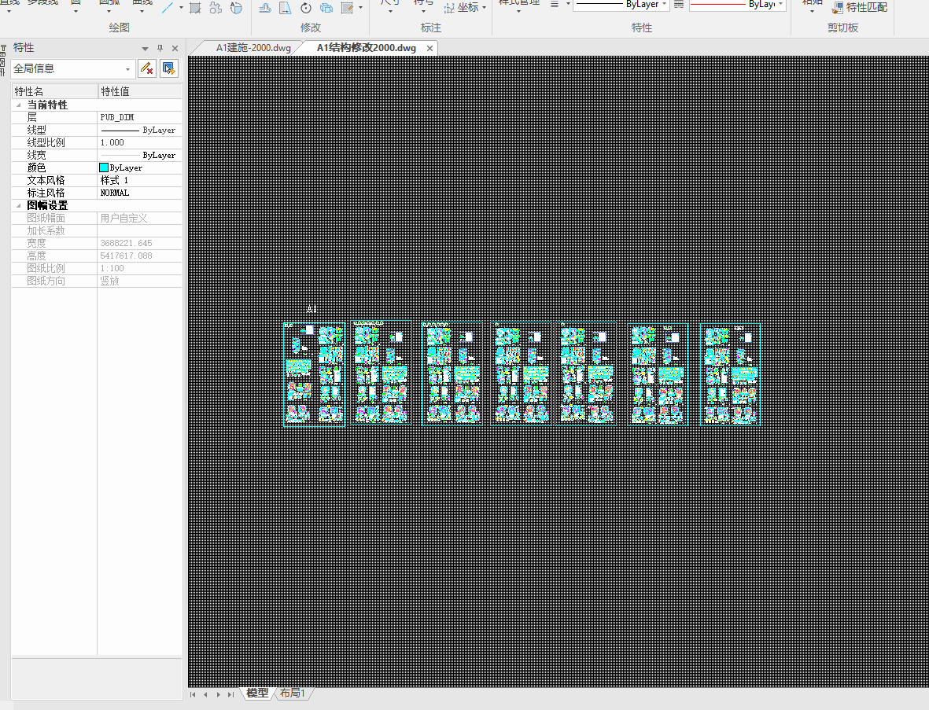
Task: Click the hatch edit pencil icon in 修改 group
Action: [x=347, y=8]
